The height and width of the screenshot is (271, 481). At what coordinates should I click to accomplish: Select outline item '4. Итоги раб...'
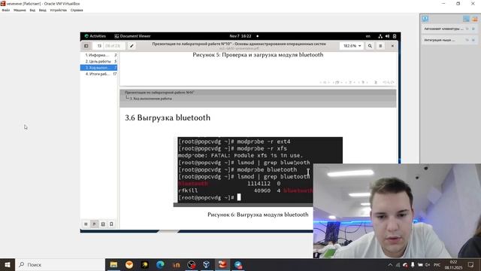click(98, 74)
